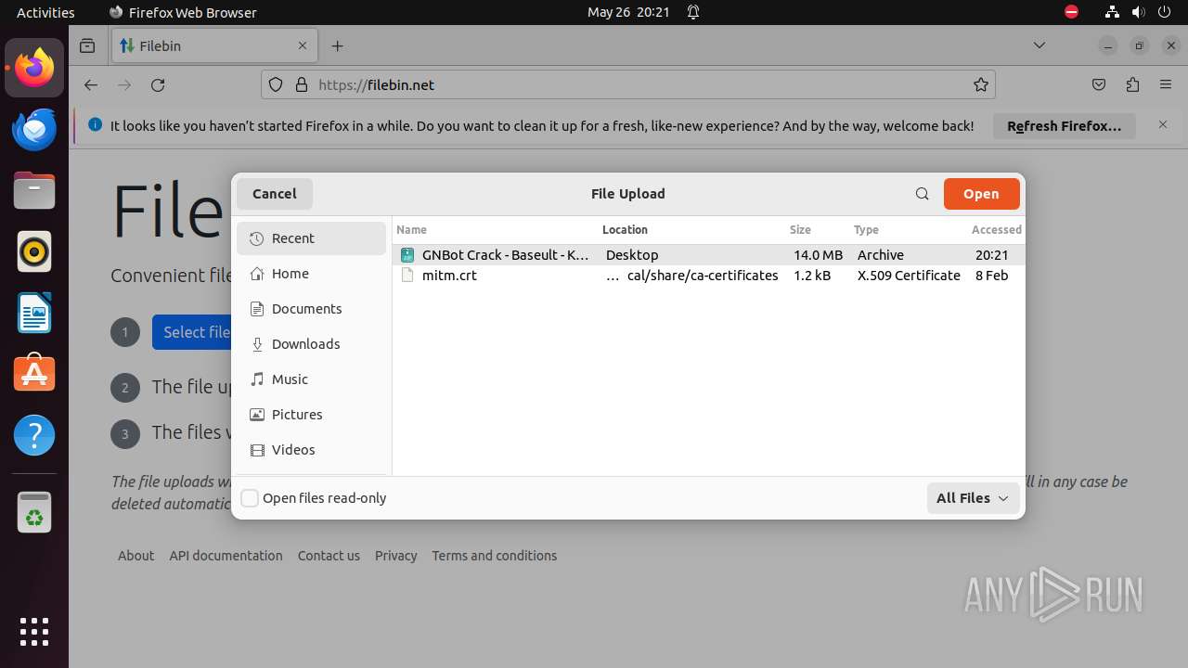
Task: Open a new tab with the plus button
Action: (338, 45)
